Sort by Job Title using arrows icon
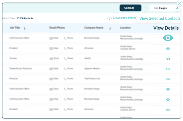 pos(24,28)
